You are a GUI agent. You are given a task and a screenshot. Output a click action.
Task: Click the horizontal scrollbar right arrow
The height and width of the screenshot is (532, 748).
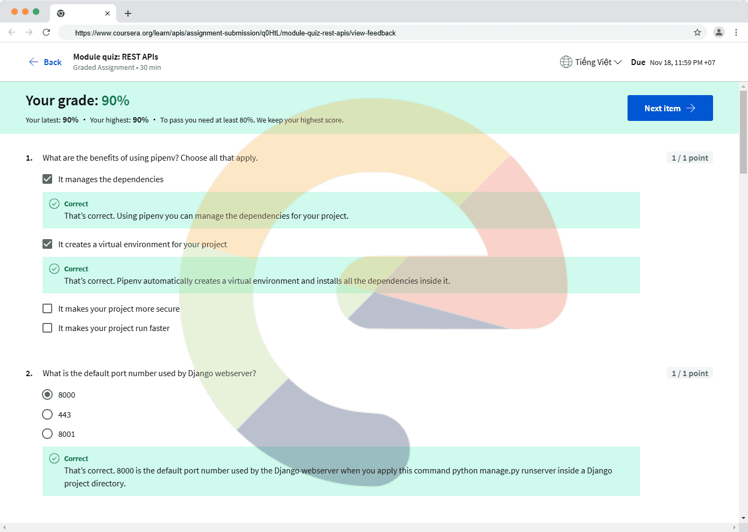[x=735, y=528]
